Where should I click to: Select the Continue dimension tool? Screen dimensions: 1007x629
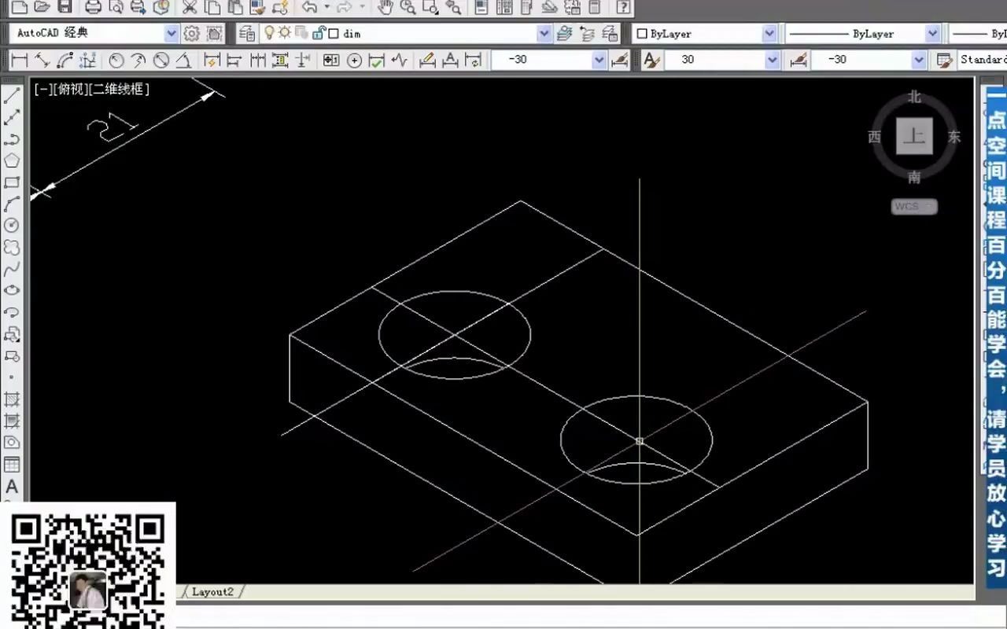pyautogui.click(x=257, y=60)
